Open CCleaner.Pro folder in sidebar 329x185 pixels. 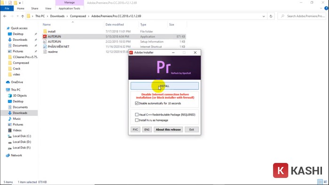tap(25, 57)
